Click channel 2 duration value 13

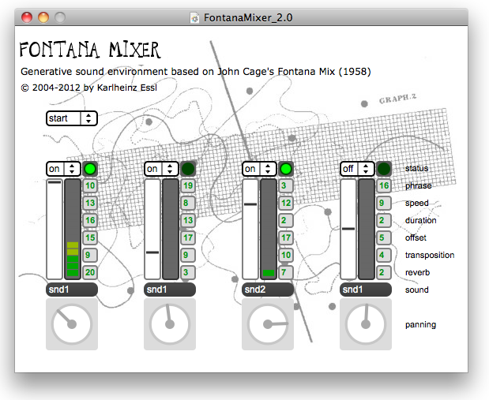(188, 221)
